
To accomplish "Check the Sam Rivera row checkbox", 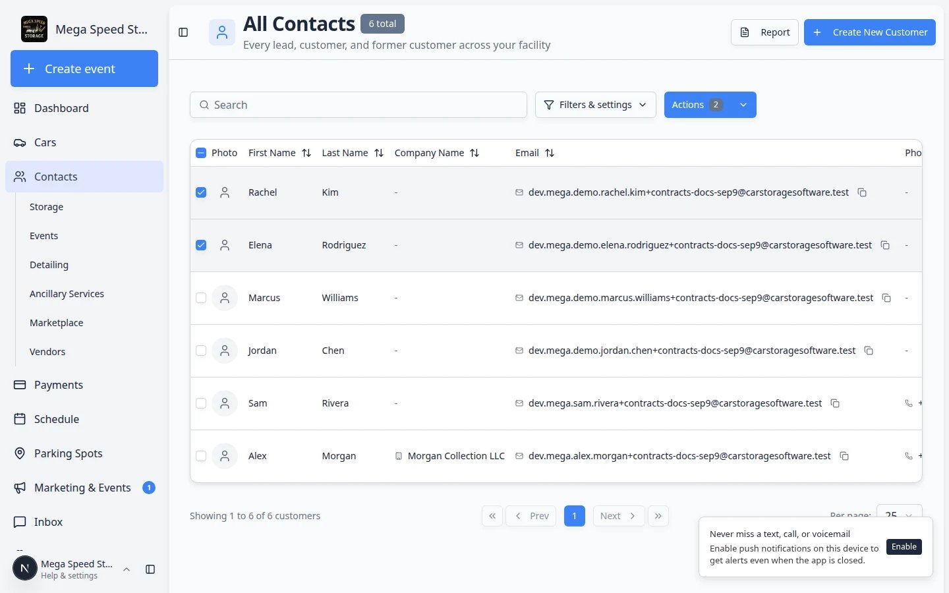I will 201,403.
